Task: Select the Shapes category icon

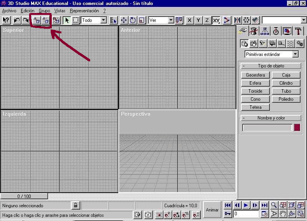Action: (x=254, y=44)
